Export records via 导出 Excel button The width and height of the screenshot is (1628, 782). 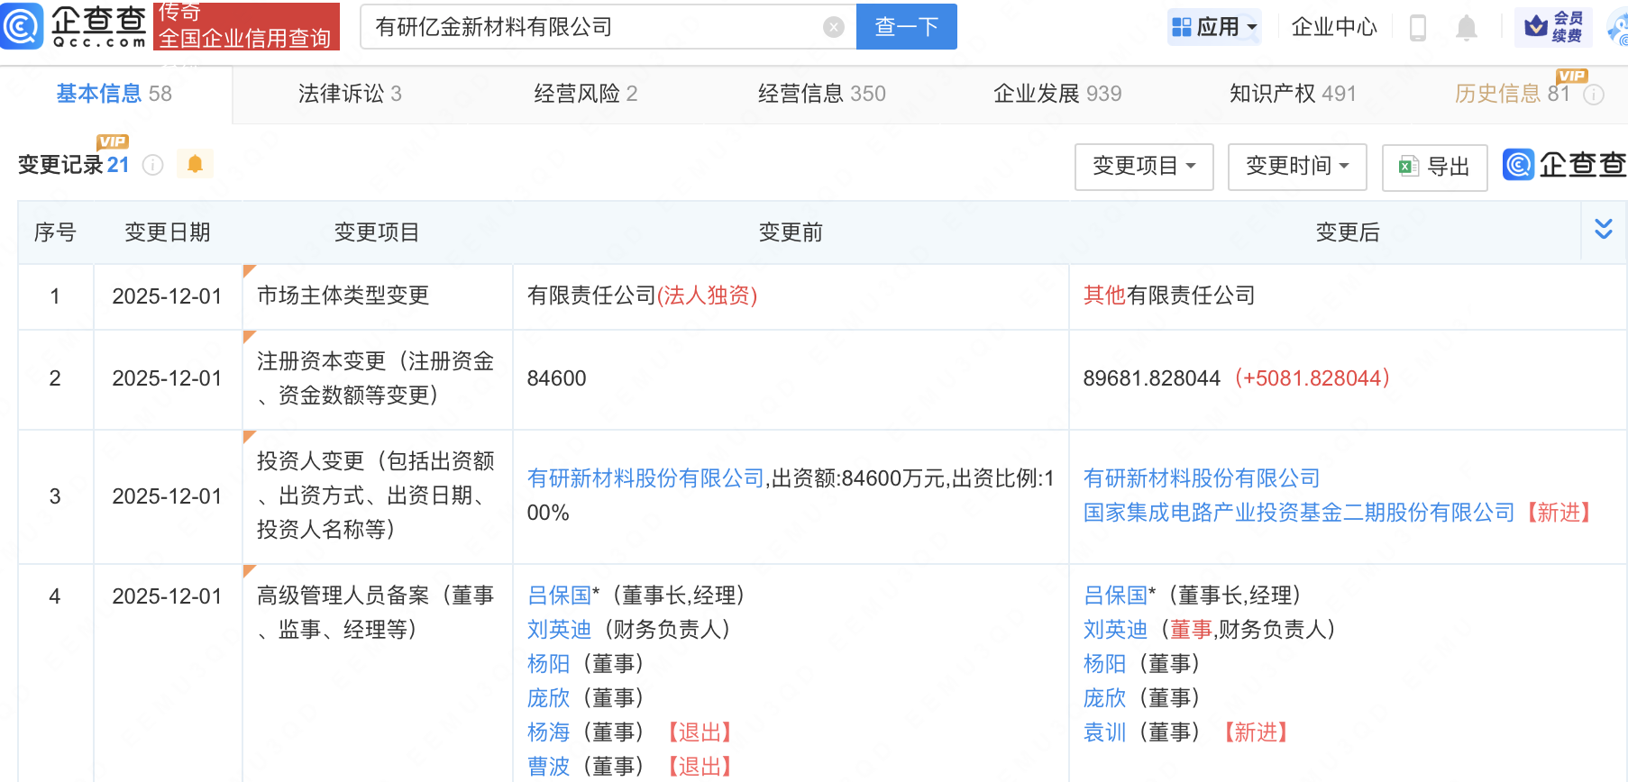(1434, 167)
